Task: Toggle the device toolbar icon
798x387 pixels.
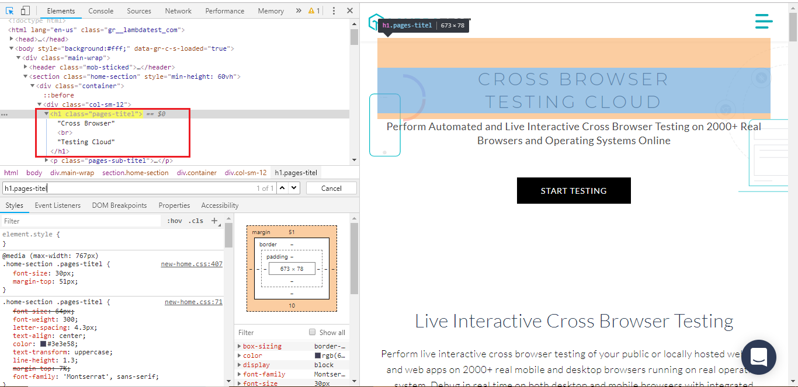Action: [x=25, y=11]
